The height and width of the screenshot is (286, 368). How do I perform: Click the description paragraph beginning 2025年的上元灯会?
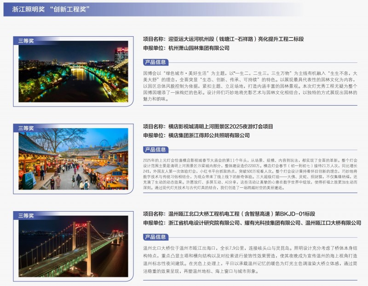tap(250, 174)
